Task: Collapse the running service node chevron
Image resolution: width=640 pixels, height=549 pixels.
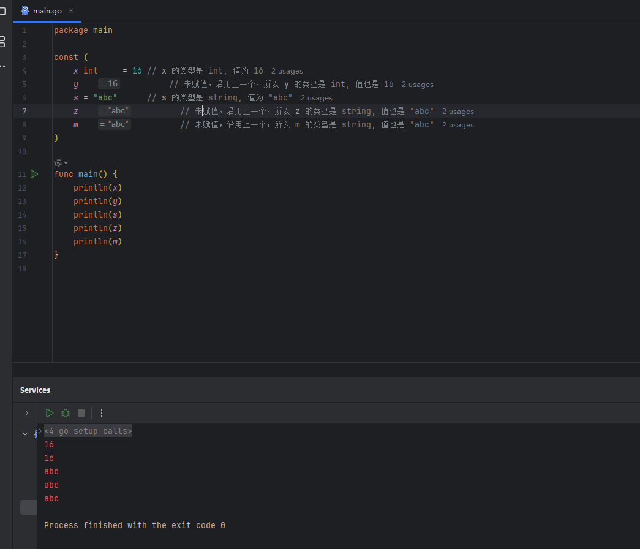Action: coord(25,433)
